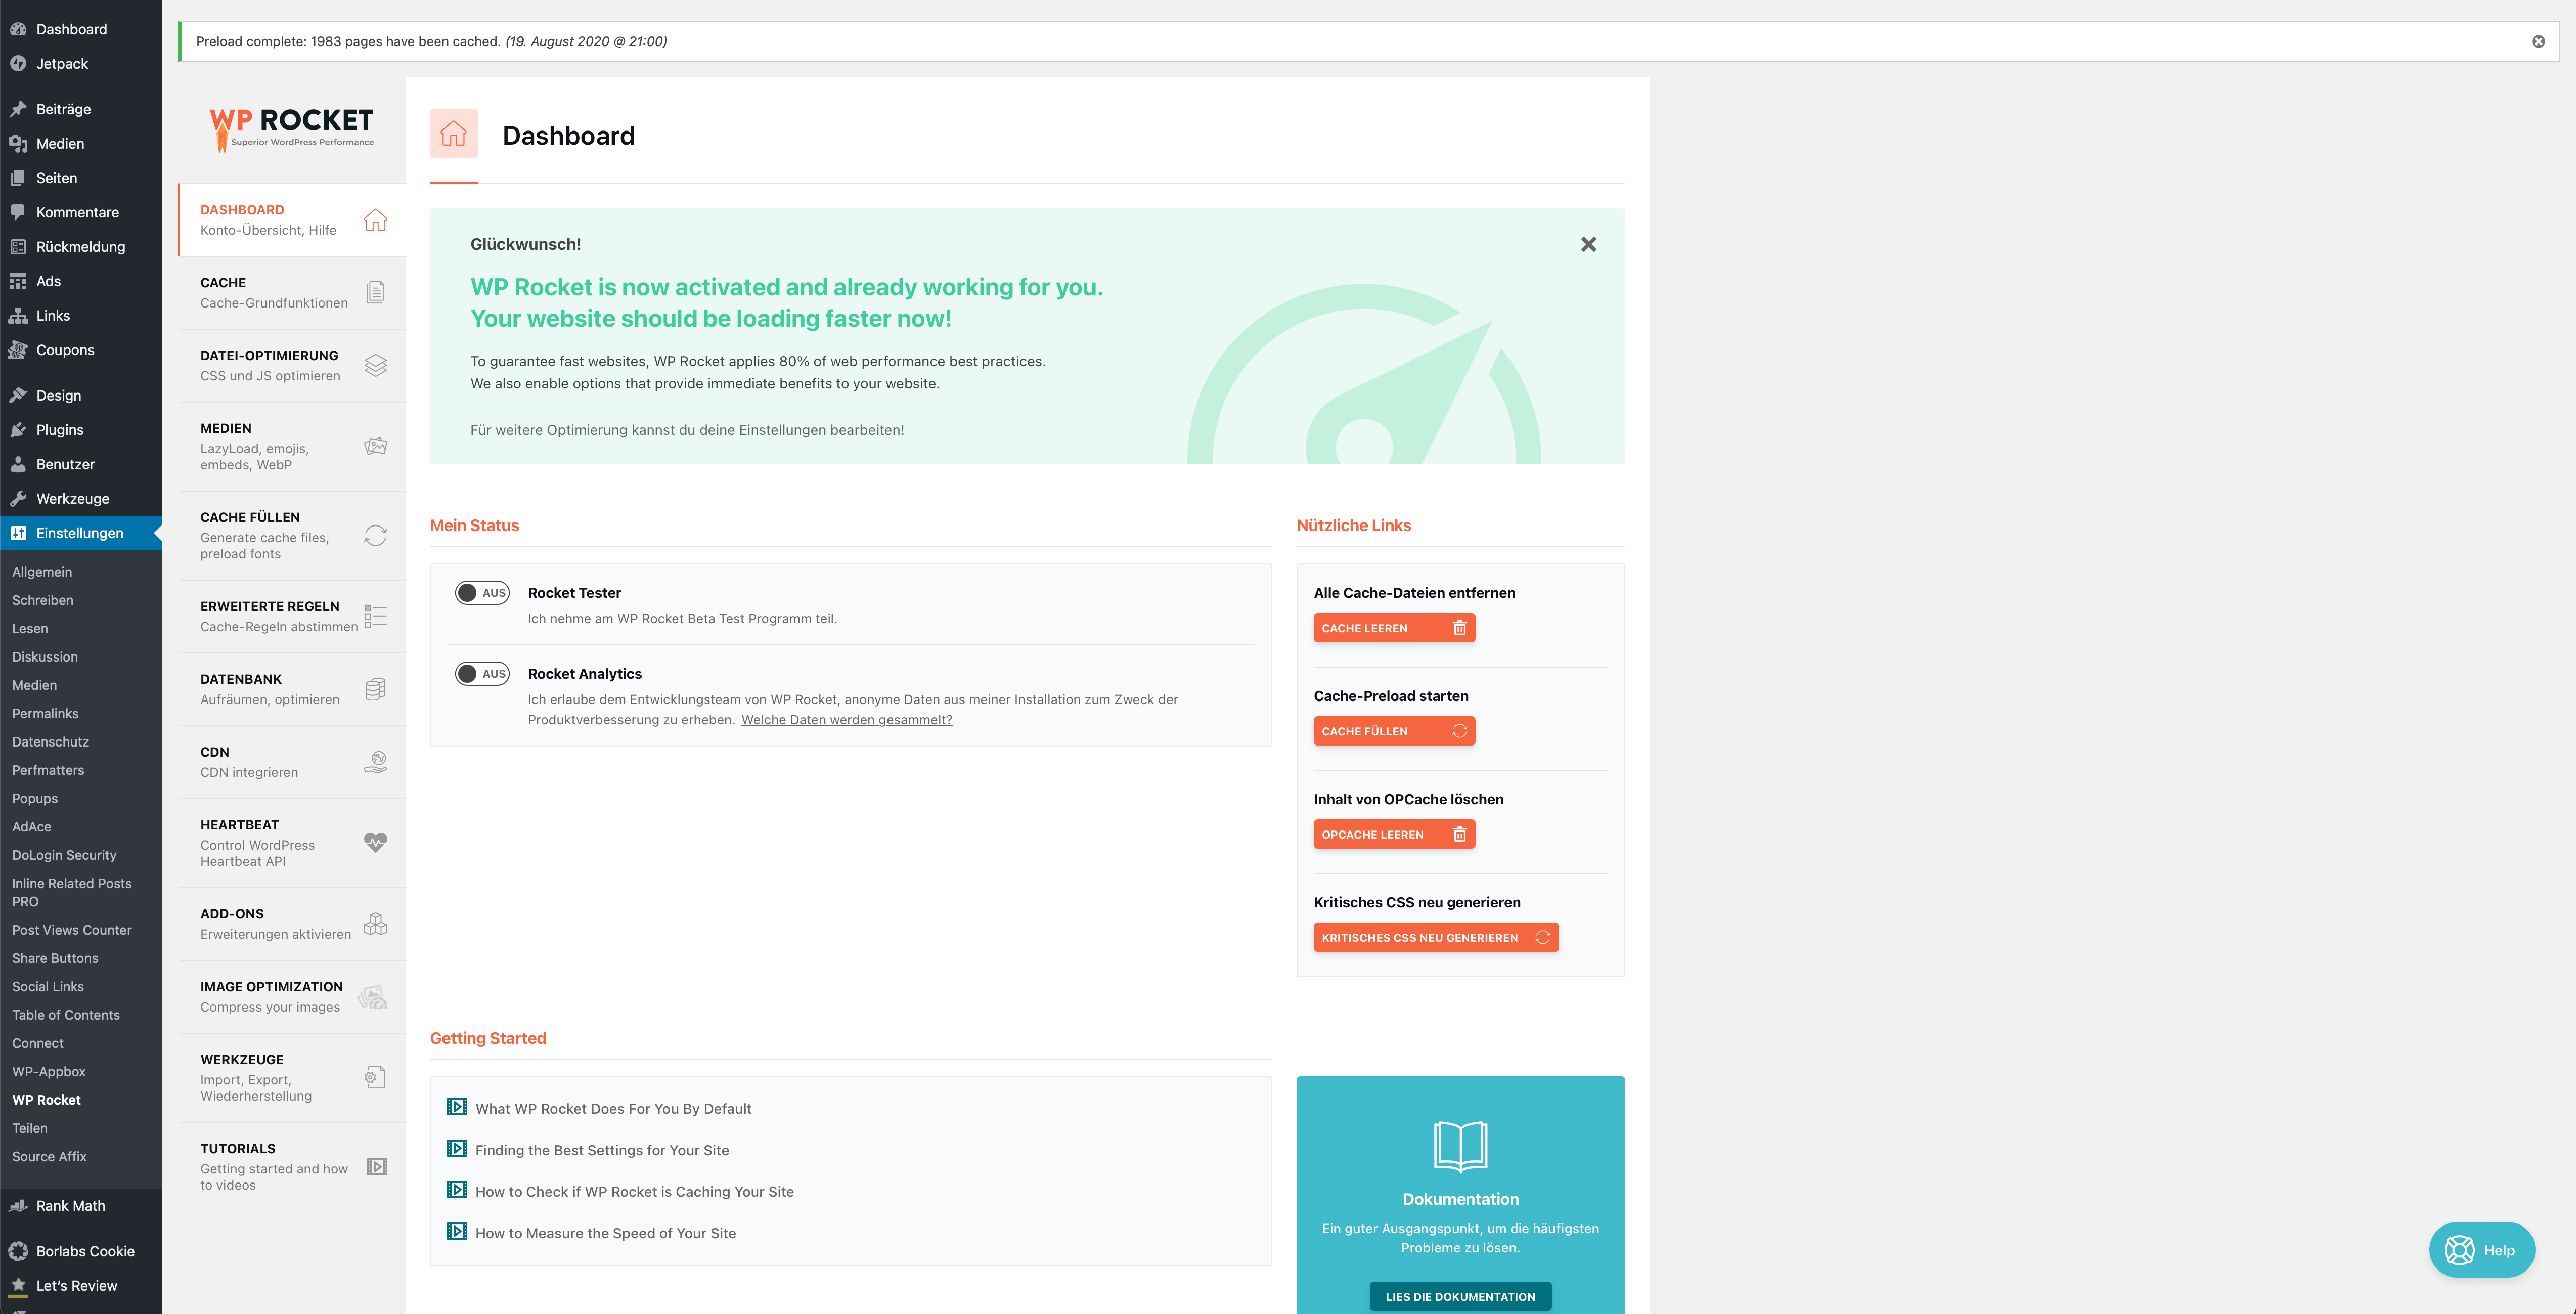Click Lies die Dokumentation button
2576x1314 pixels.
[1460, 1296]
